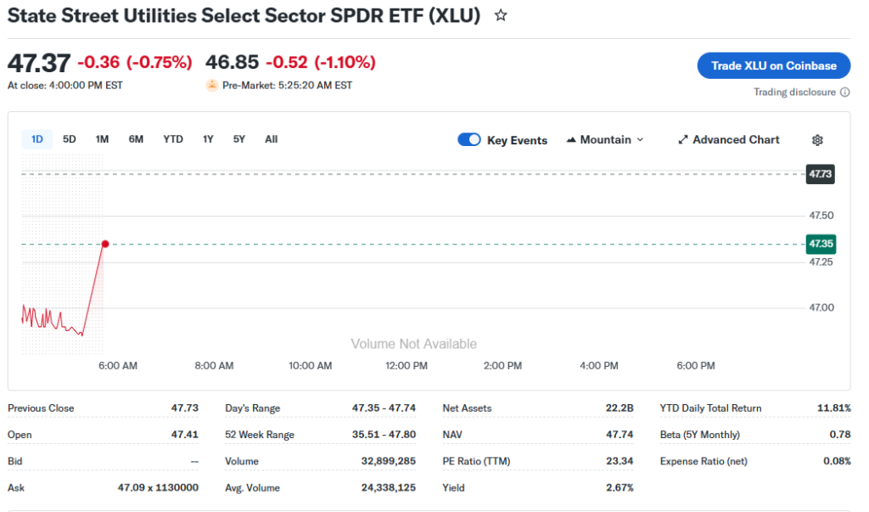
Task: Select the 1D time range tab
Action: point(37,139)
